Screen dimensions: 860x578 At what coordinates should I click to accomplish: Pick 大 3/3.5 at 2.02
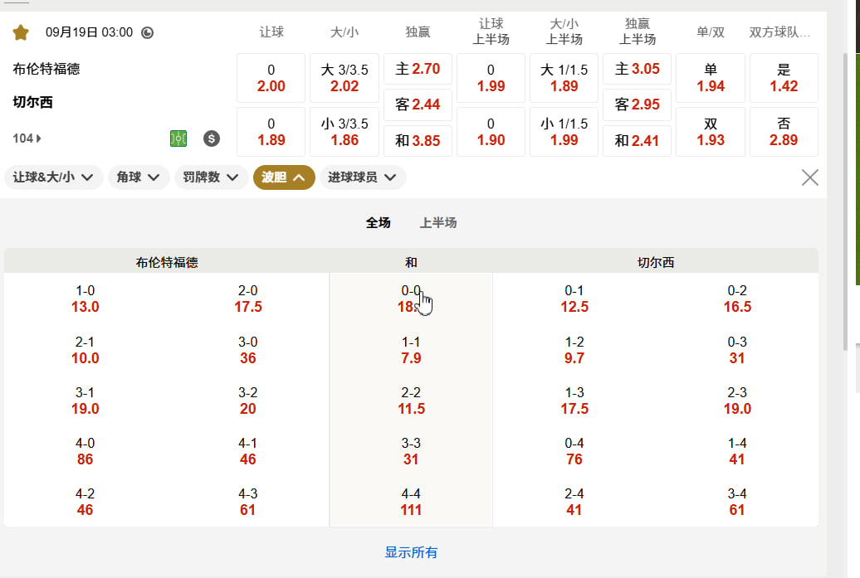pyautogui.click(x=344, y=78)
